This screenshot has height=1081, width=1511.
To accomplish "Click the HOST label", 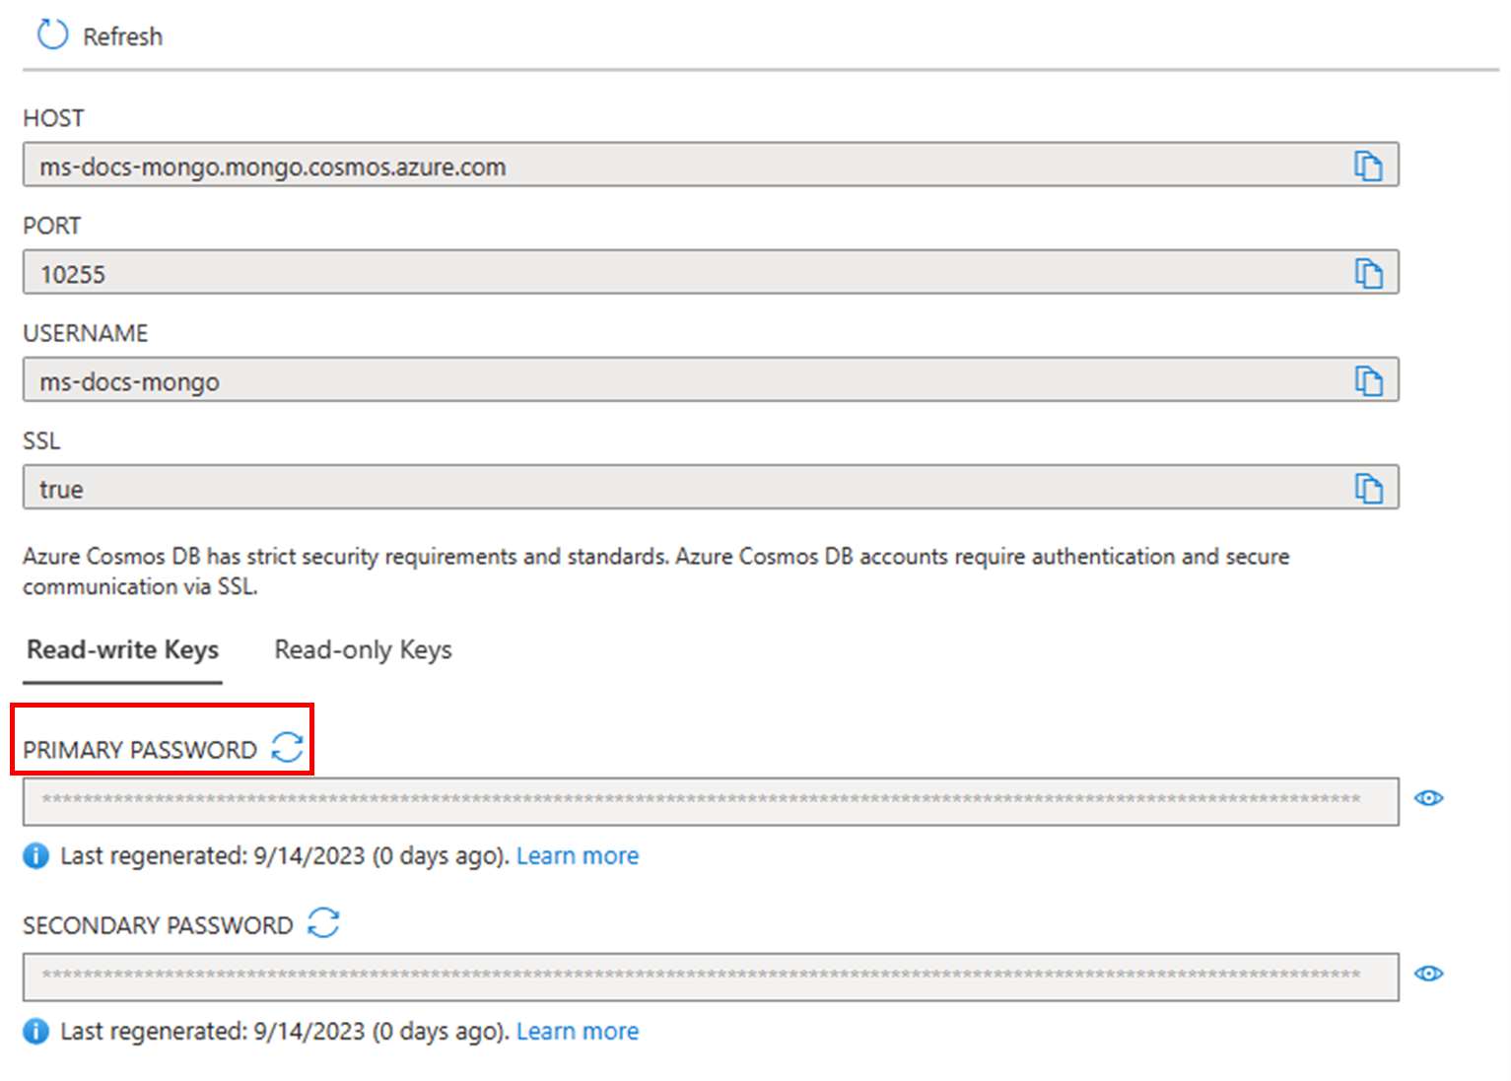I will (x=53, y=118).
